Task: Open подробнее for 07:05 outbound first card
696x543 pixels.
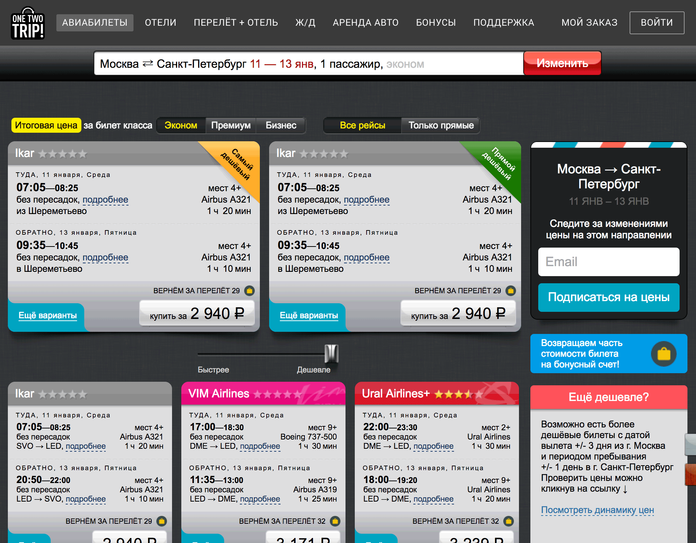Action: tap(105, 200)
